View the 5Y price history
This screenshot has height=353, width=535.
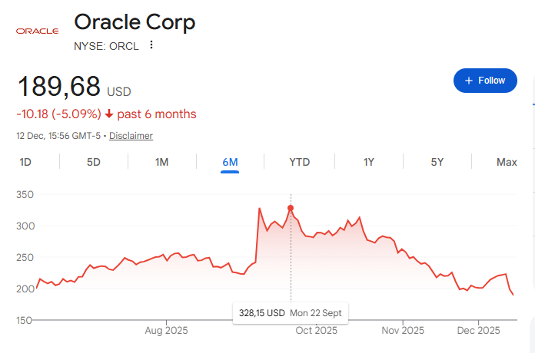[x=437, y=162]
